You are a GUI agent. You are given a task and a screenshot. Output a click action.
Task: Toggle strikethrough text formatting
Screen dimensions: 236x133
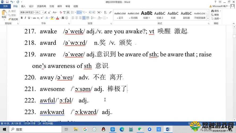[35, 18]
